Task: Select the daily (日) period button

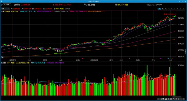Action: pyautogui.click(x=159, y=9)
